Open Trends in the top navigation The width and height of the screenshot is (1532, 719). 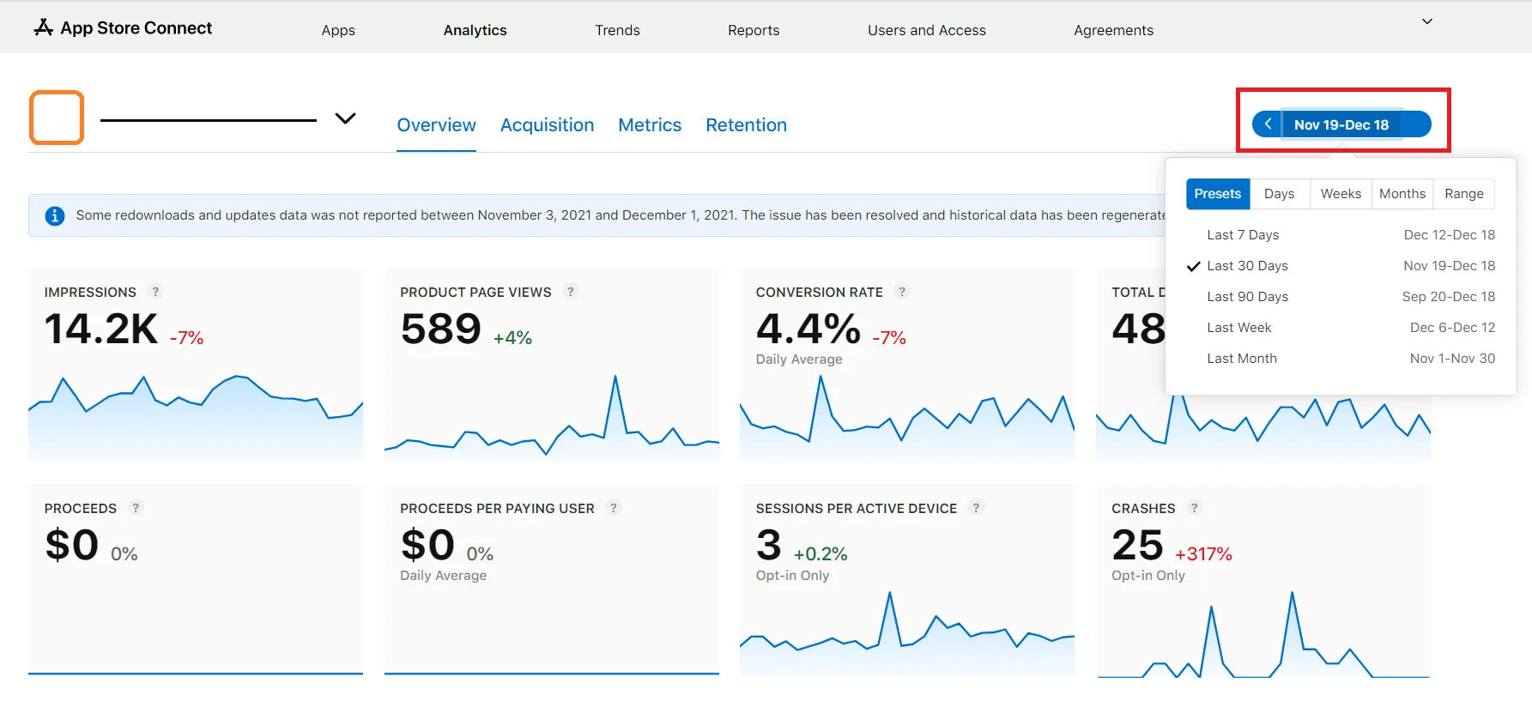(618, 30)
